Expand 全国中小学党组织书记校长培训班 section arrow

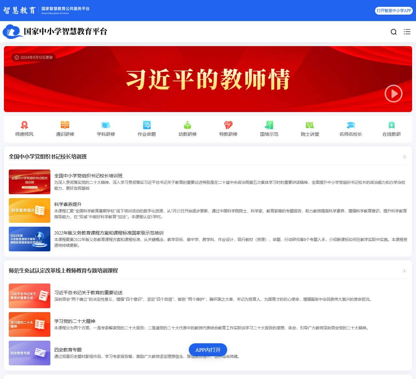coord(405,157)
